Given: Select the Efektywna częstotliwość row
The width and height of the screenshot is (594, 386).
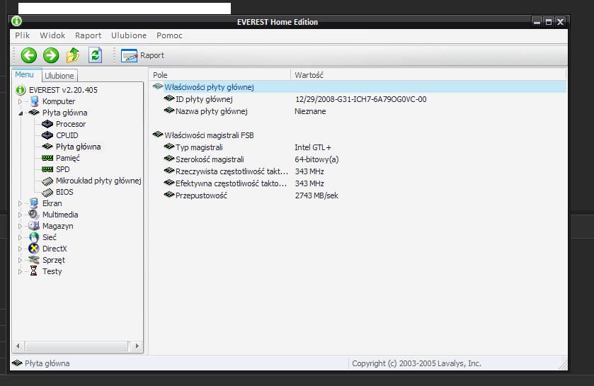Looking at the screenshot, I should click(x=358, y=183).
